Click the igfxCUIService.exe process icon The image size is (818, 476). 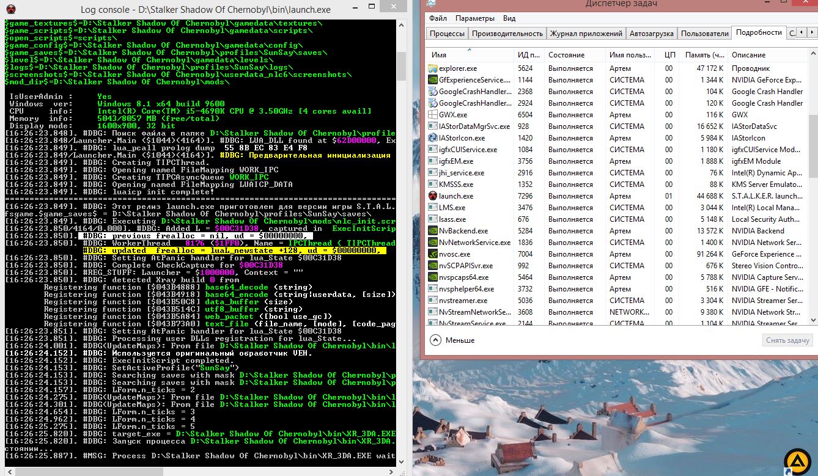point(433,150)
